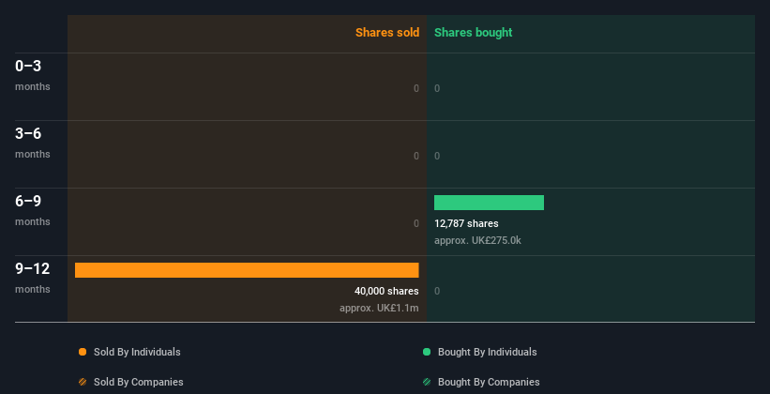The height and width of the screenshot is (394, 770).
Task: Select the green 12,787 shares bought bar
Action: 490,203
